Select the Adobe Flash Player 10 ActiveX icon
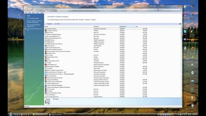The image size is (206, 116). tap(46, 78)
